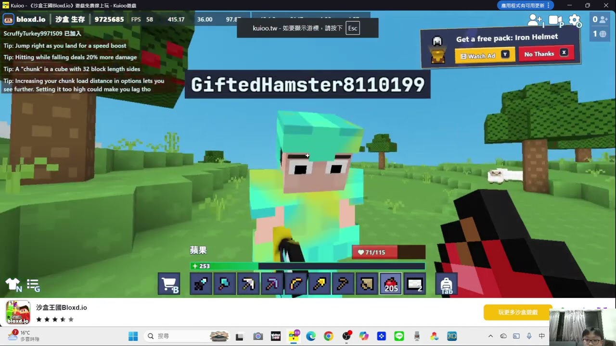616x346 pixels.
Task: Open the game settings gear
Action: click(x=575, y=21)
